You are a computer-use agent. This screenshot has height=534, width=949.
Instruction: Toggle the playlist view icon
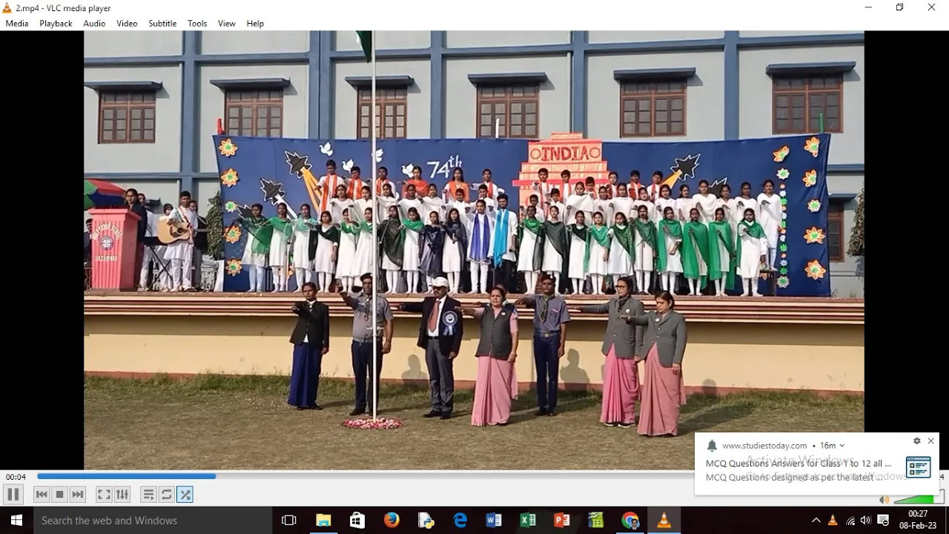click(148, 495)
